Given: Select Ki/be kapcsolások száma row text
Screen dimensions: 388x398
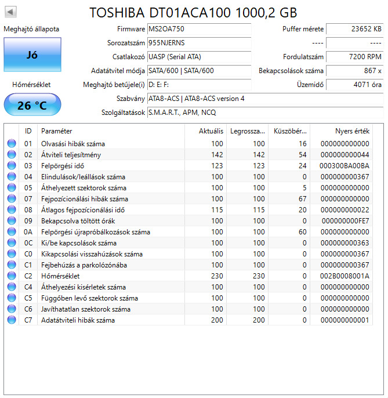Looking at the screenshot, I should [x=79, y=243].
